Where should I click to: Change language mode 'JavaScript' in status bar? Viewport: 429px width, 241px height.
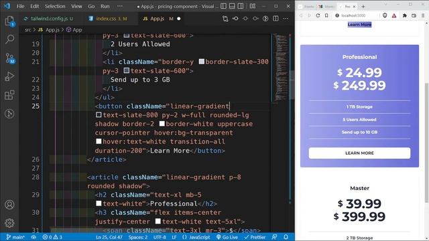point(196,237)
